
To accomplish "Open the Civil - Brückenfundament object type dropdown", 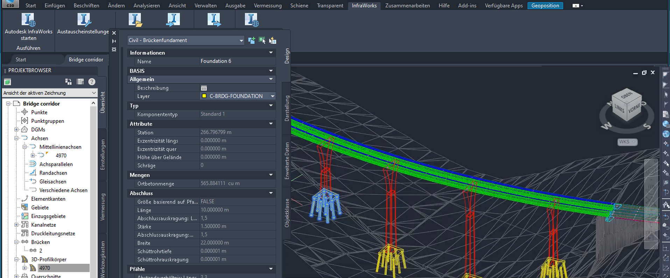I will tap(185, 40).
